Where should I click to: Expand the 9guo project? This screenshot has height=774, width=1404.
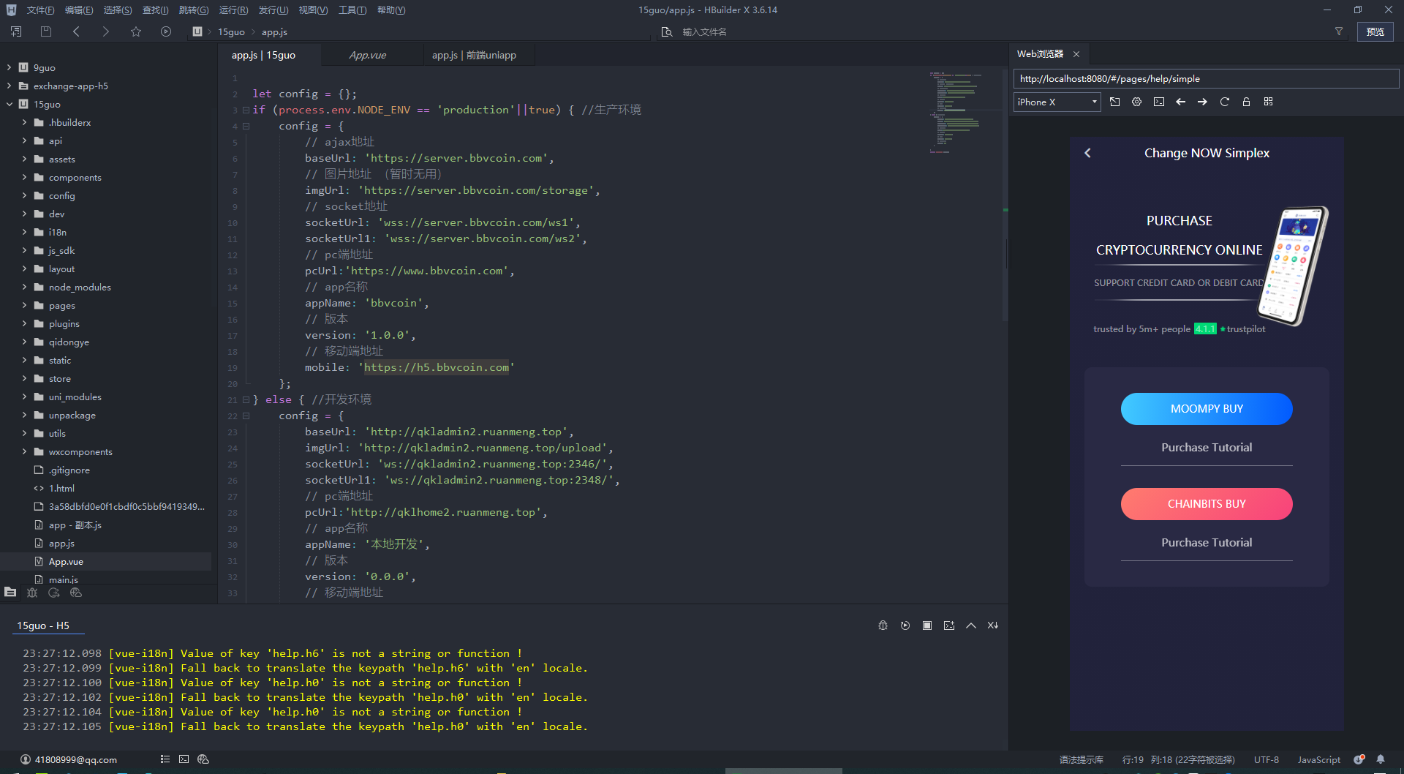tap(9, 67)
